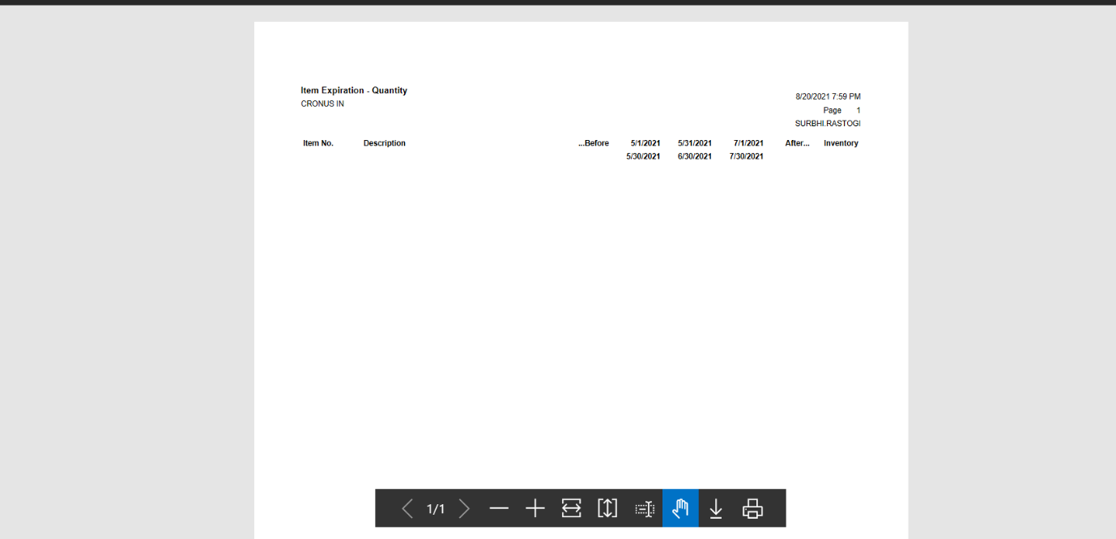Click the 1/1 page number field

(x=436, y=508)
